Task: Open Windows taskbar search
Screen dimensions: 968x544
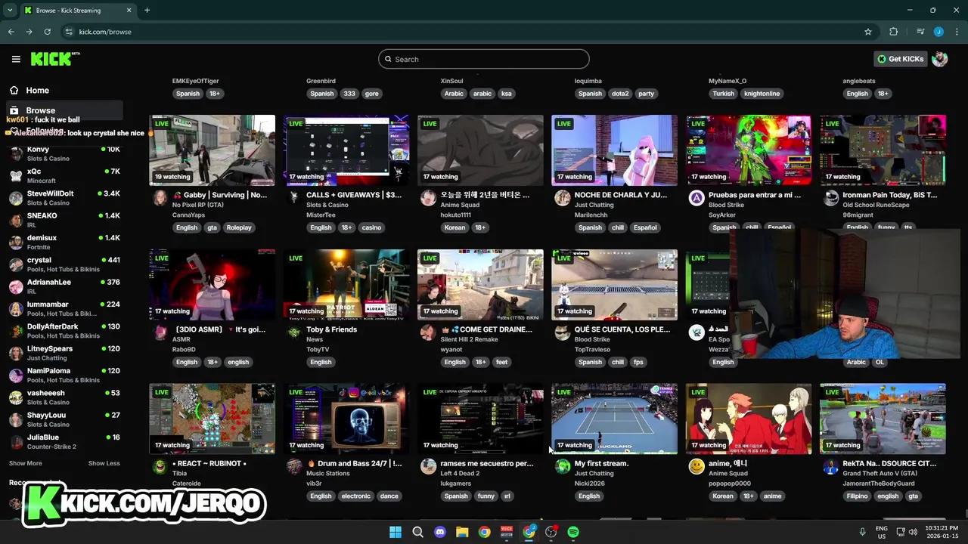Action: (417, 532)
